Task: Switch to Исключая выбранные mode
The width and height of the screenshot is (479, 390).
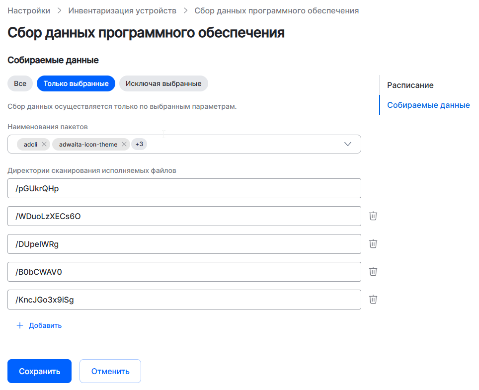Action: click(163, 83)
